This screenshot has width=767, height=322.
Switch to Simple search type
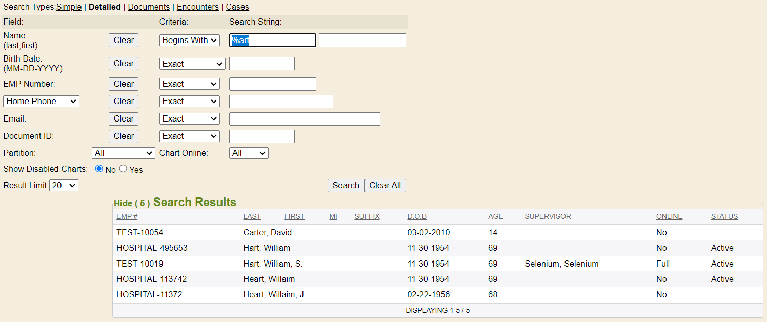[x=69, y=7]
